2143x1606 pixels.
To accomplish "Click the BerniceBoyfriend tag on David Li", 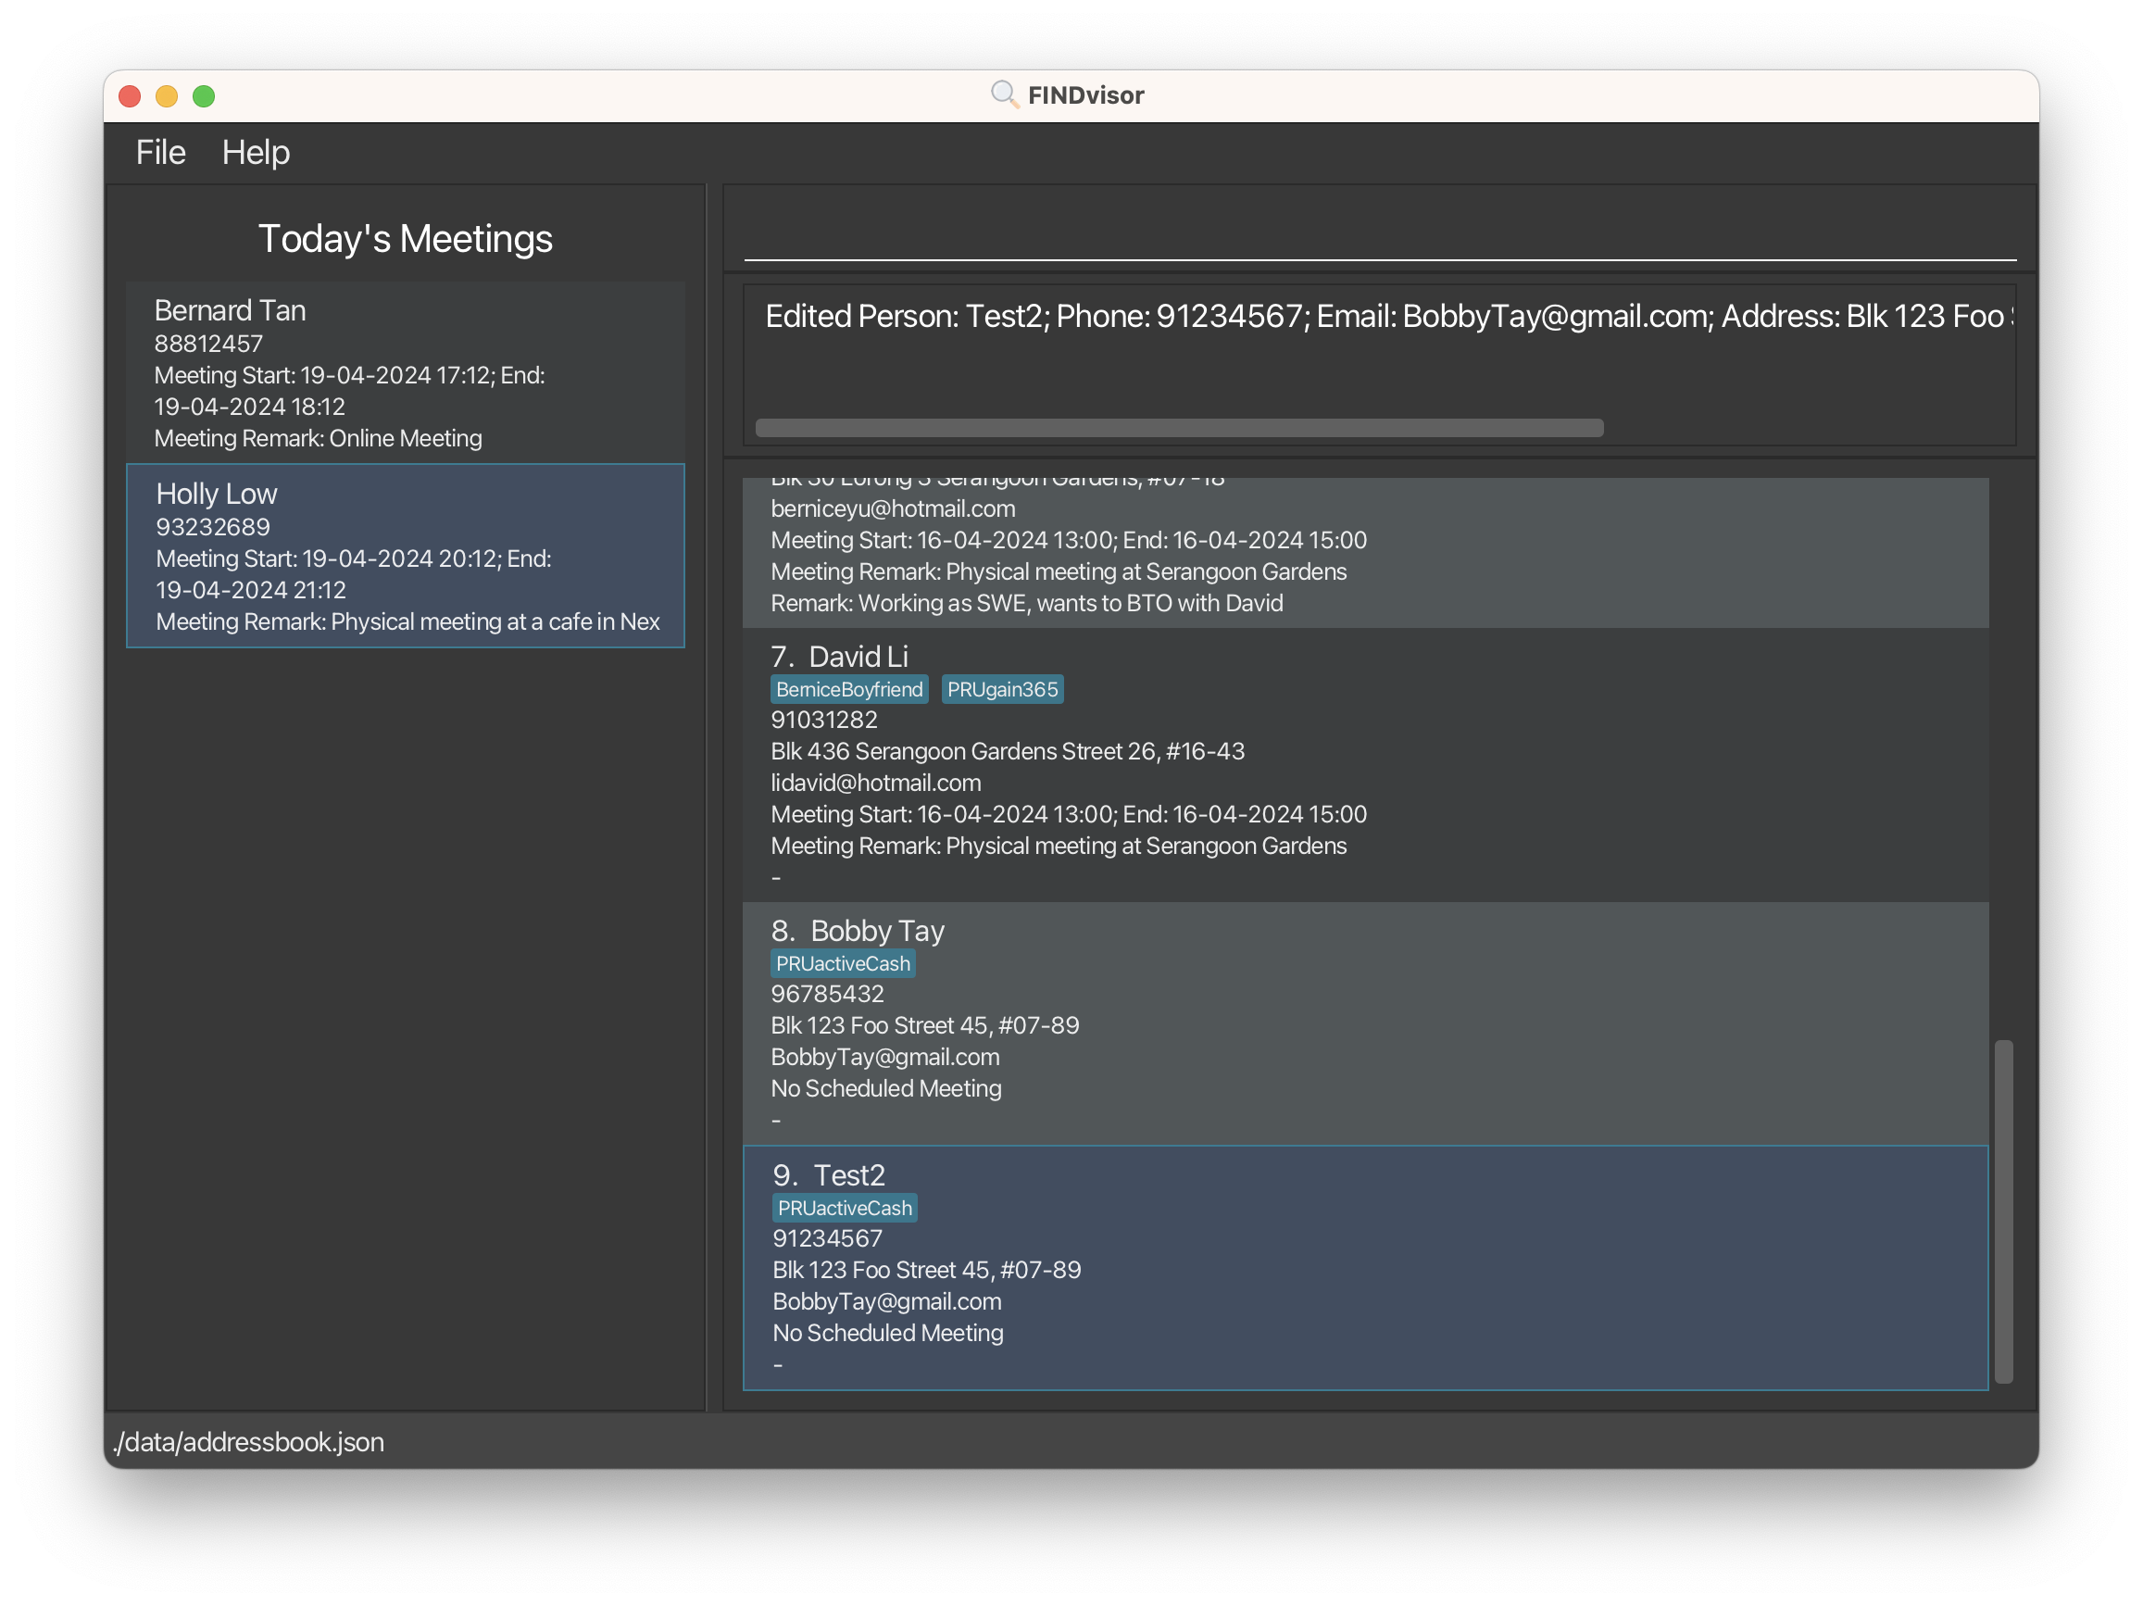I will coord(848,690).
